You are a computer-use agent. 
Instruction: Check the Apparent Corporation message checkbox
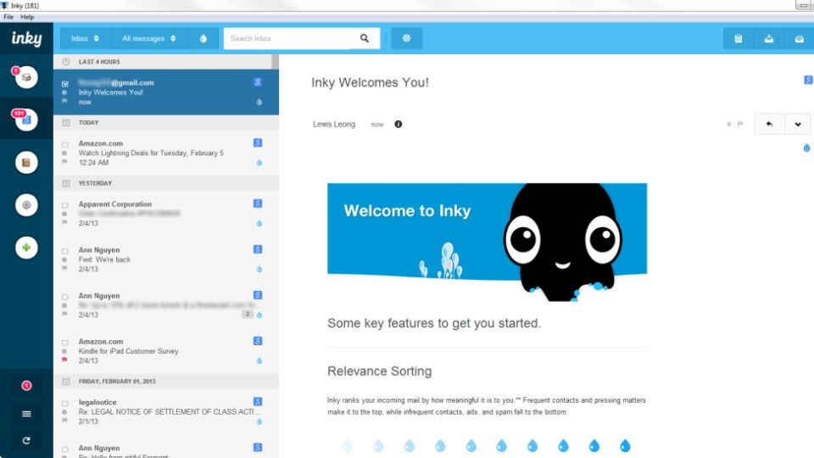[x=65, y=205]
